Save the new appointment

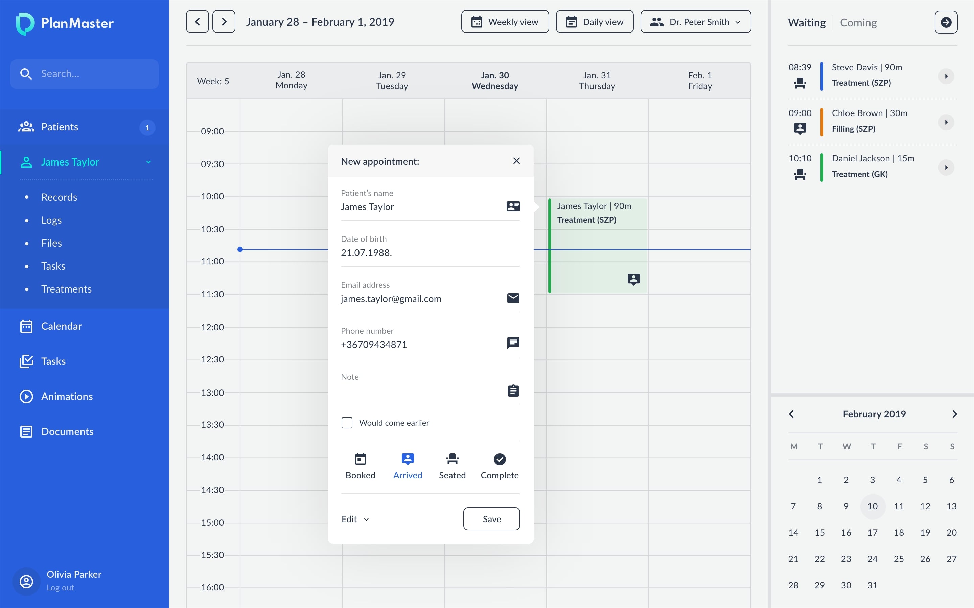pyautogui.click(x=491, y=519)
